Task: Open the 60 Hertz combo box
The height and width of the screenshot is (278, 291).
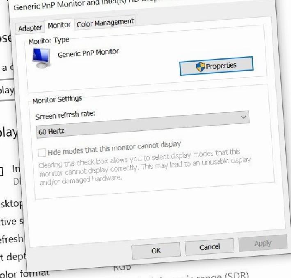Action: click(x=142, y=125)
